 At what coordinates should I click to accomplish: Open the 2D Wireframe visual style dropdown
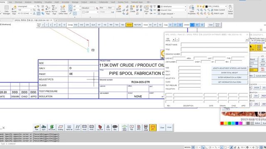tap(172, 7)
